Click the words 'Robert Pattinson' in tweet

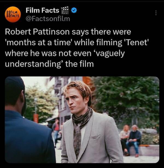[37, 32]
